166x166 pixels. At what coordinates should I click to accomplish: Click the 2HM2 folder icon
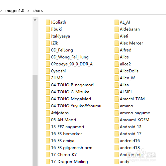[x=48, y=78]
